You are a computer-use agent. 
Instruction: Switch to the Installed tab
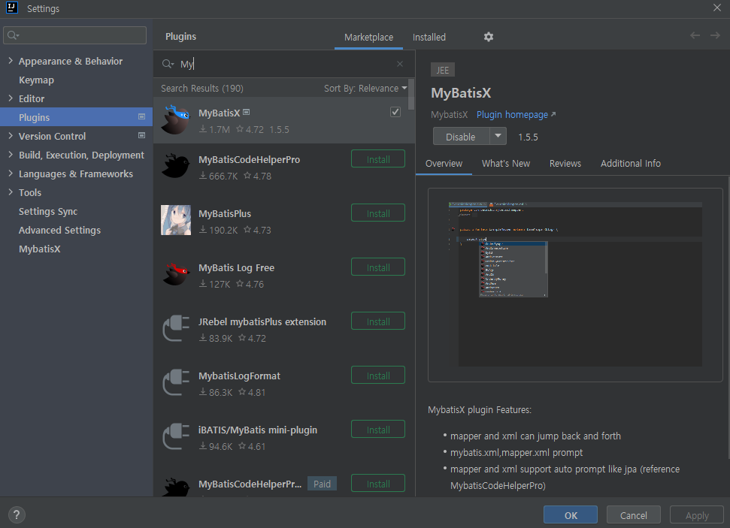coord(429,38)
